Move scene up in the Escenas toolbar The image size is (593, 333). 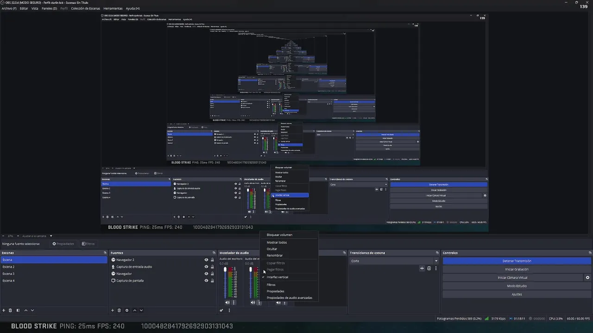pos(25,310)
